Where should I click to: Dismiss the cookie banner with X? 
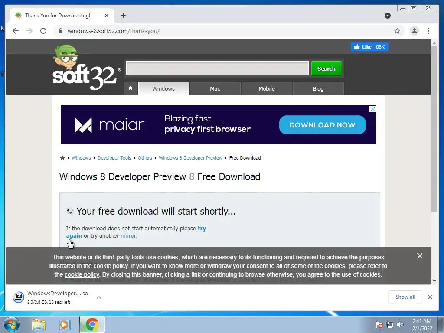(x=420, y=256)
